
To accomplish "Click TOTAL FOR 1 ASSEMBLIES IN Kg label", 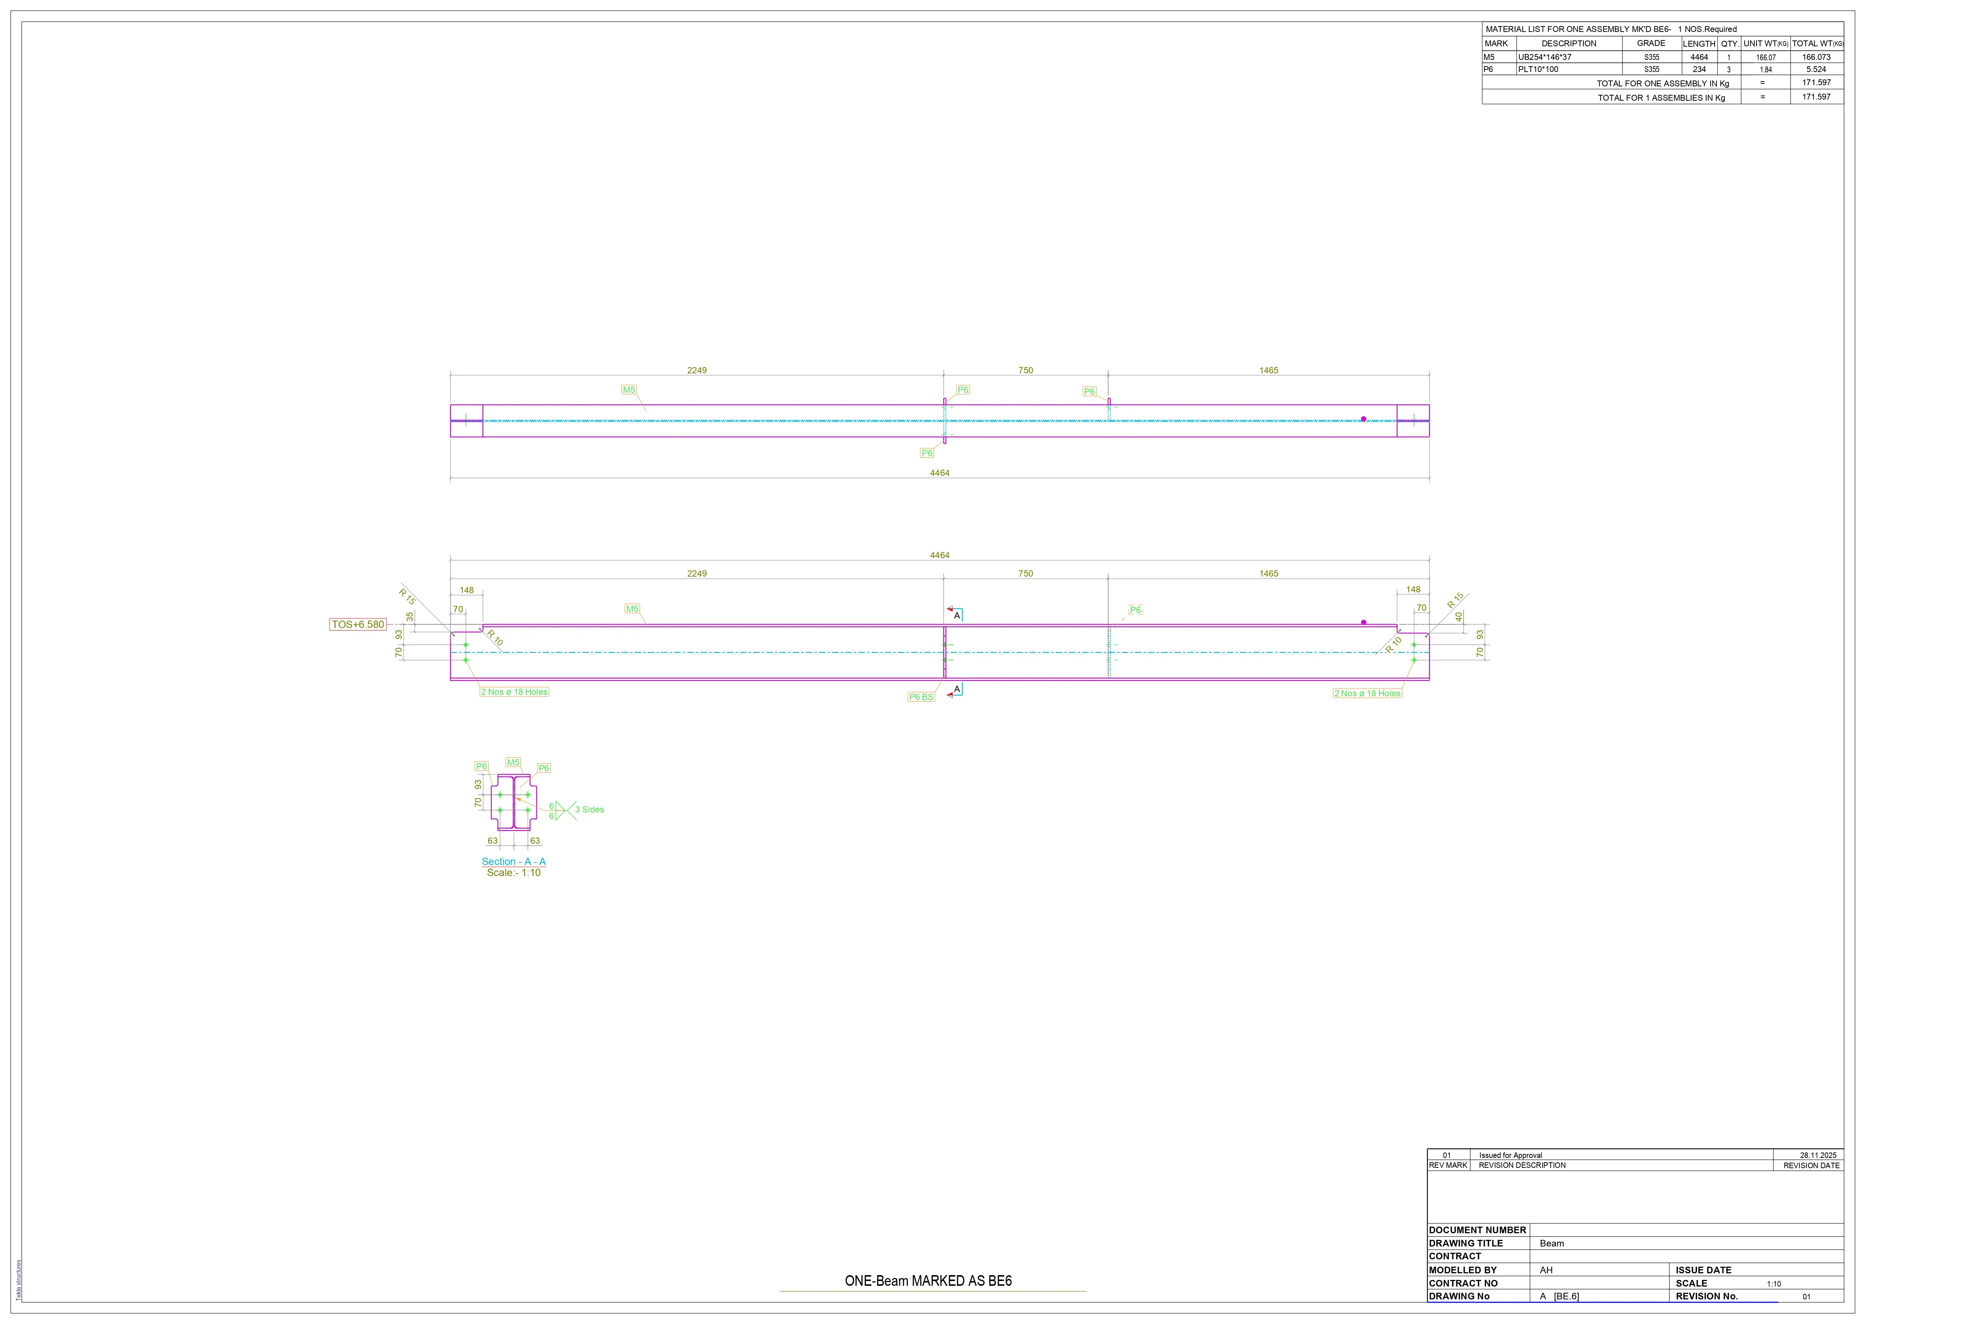I will (1661, 98).
